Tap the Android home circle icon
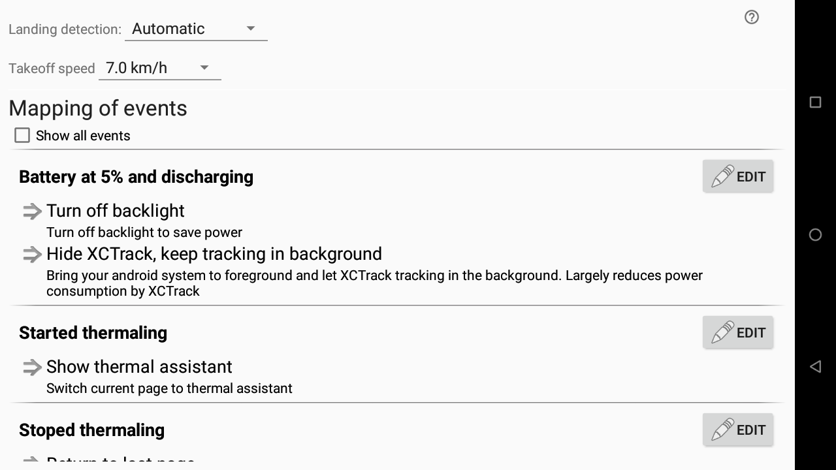Image resolution: width=836 pixels, height=470 pixels. click(x=815, y=235)
